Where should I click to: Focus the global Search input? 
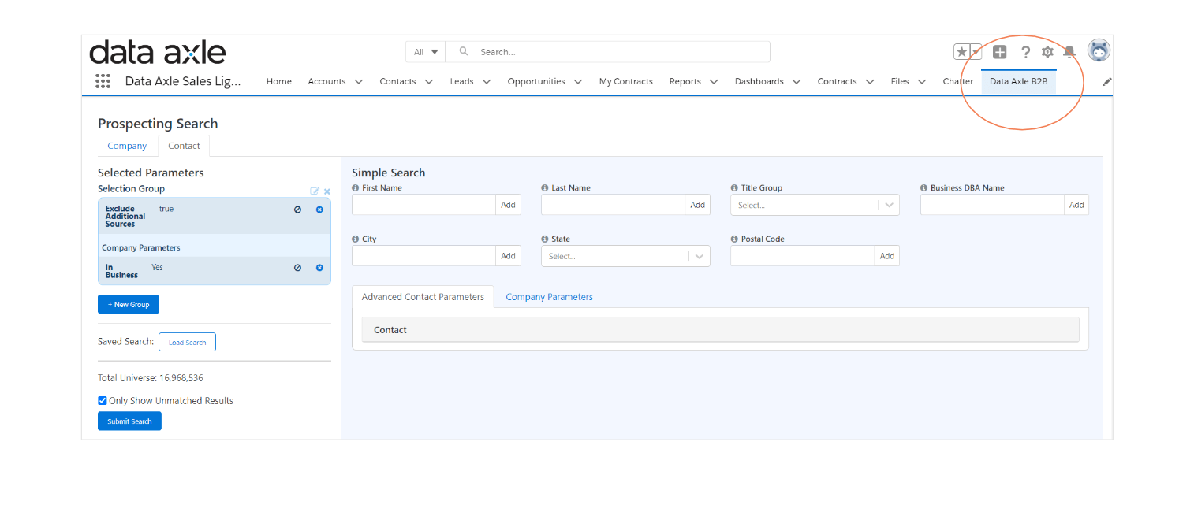coord(608,52)
